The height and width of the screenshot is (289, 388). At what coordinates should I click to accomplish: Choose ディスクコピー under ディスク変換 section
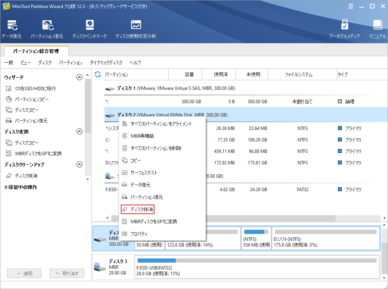[x=22, y=143]
